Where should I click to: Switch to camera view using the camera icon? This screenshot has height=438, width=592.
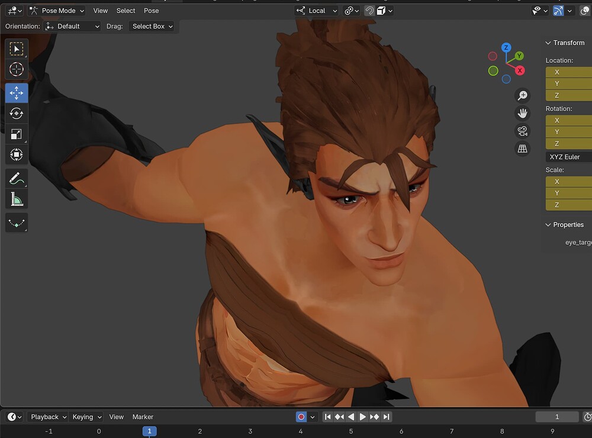click(x=523, y=131)
